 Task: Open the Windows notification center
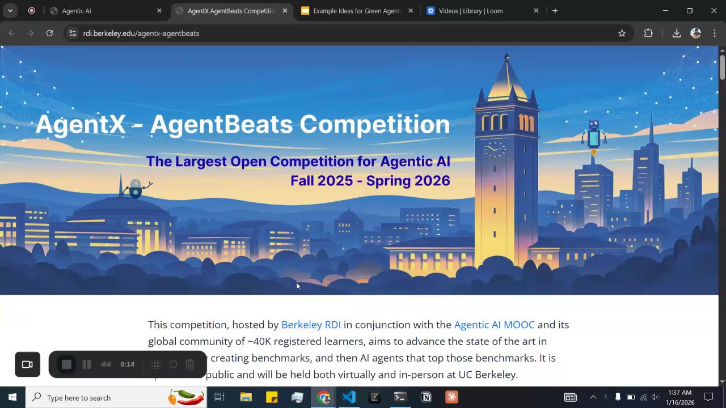(708, 397)
